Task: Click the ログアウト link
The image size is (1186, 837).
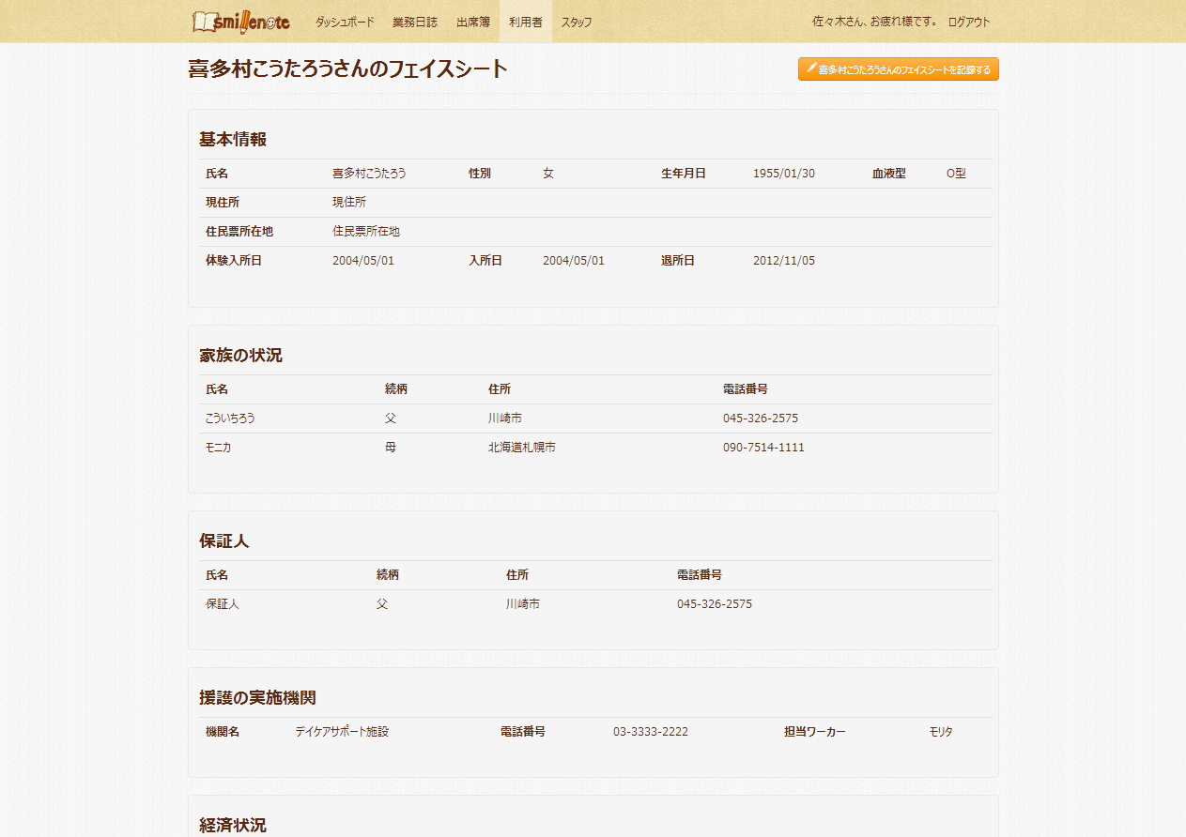Action: [969, 22]
